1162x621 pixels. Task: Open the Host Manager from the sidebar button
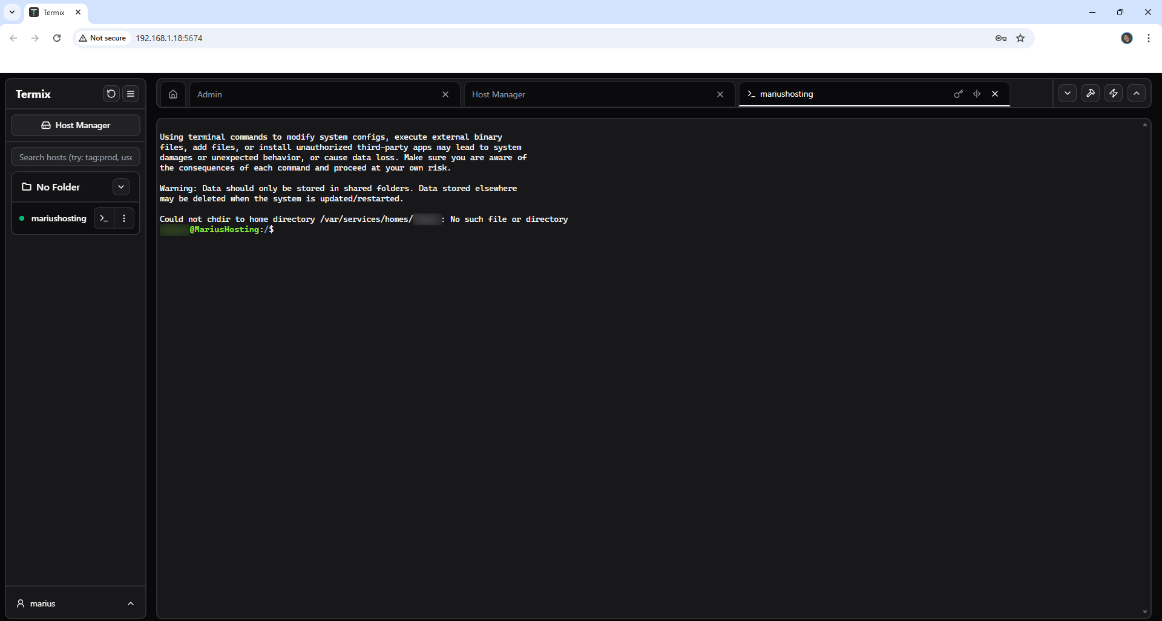point(76,125)
